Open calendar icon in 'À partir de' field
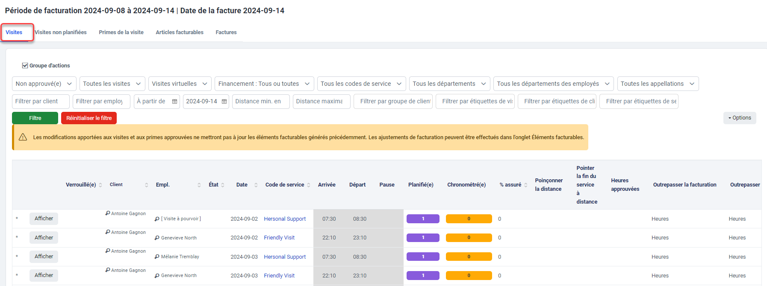The height and width of the screenshot is (286, 767). 174,102
